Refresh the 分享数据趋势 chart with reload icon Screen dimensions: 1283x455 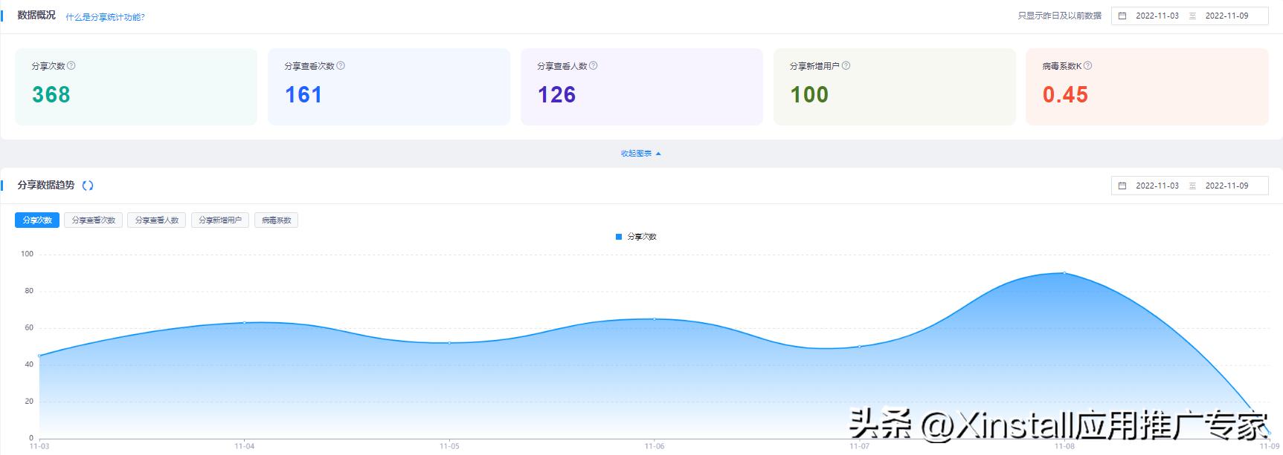(88, 186)
